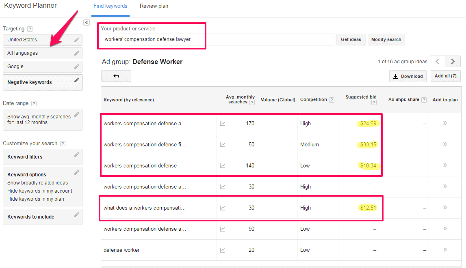Edit date range pencil icon
The width and height of the screenshot is (466, 268).
[x=77, y=114]
